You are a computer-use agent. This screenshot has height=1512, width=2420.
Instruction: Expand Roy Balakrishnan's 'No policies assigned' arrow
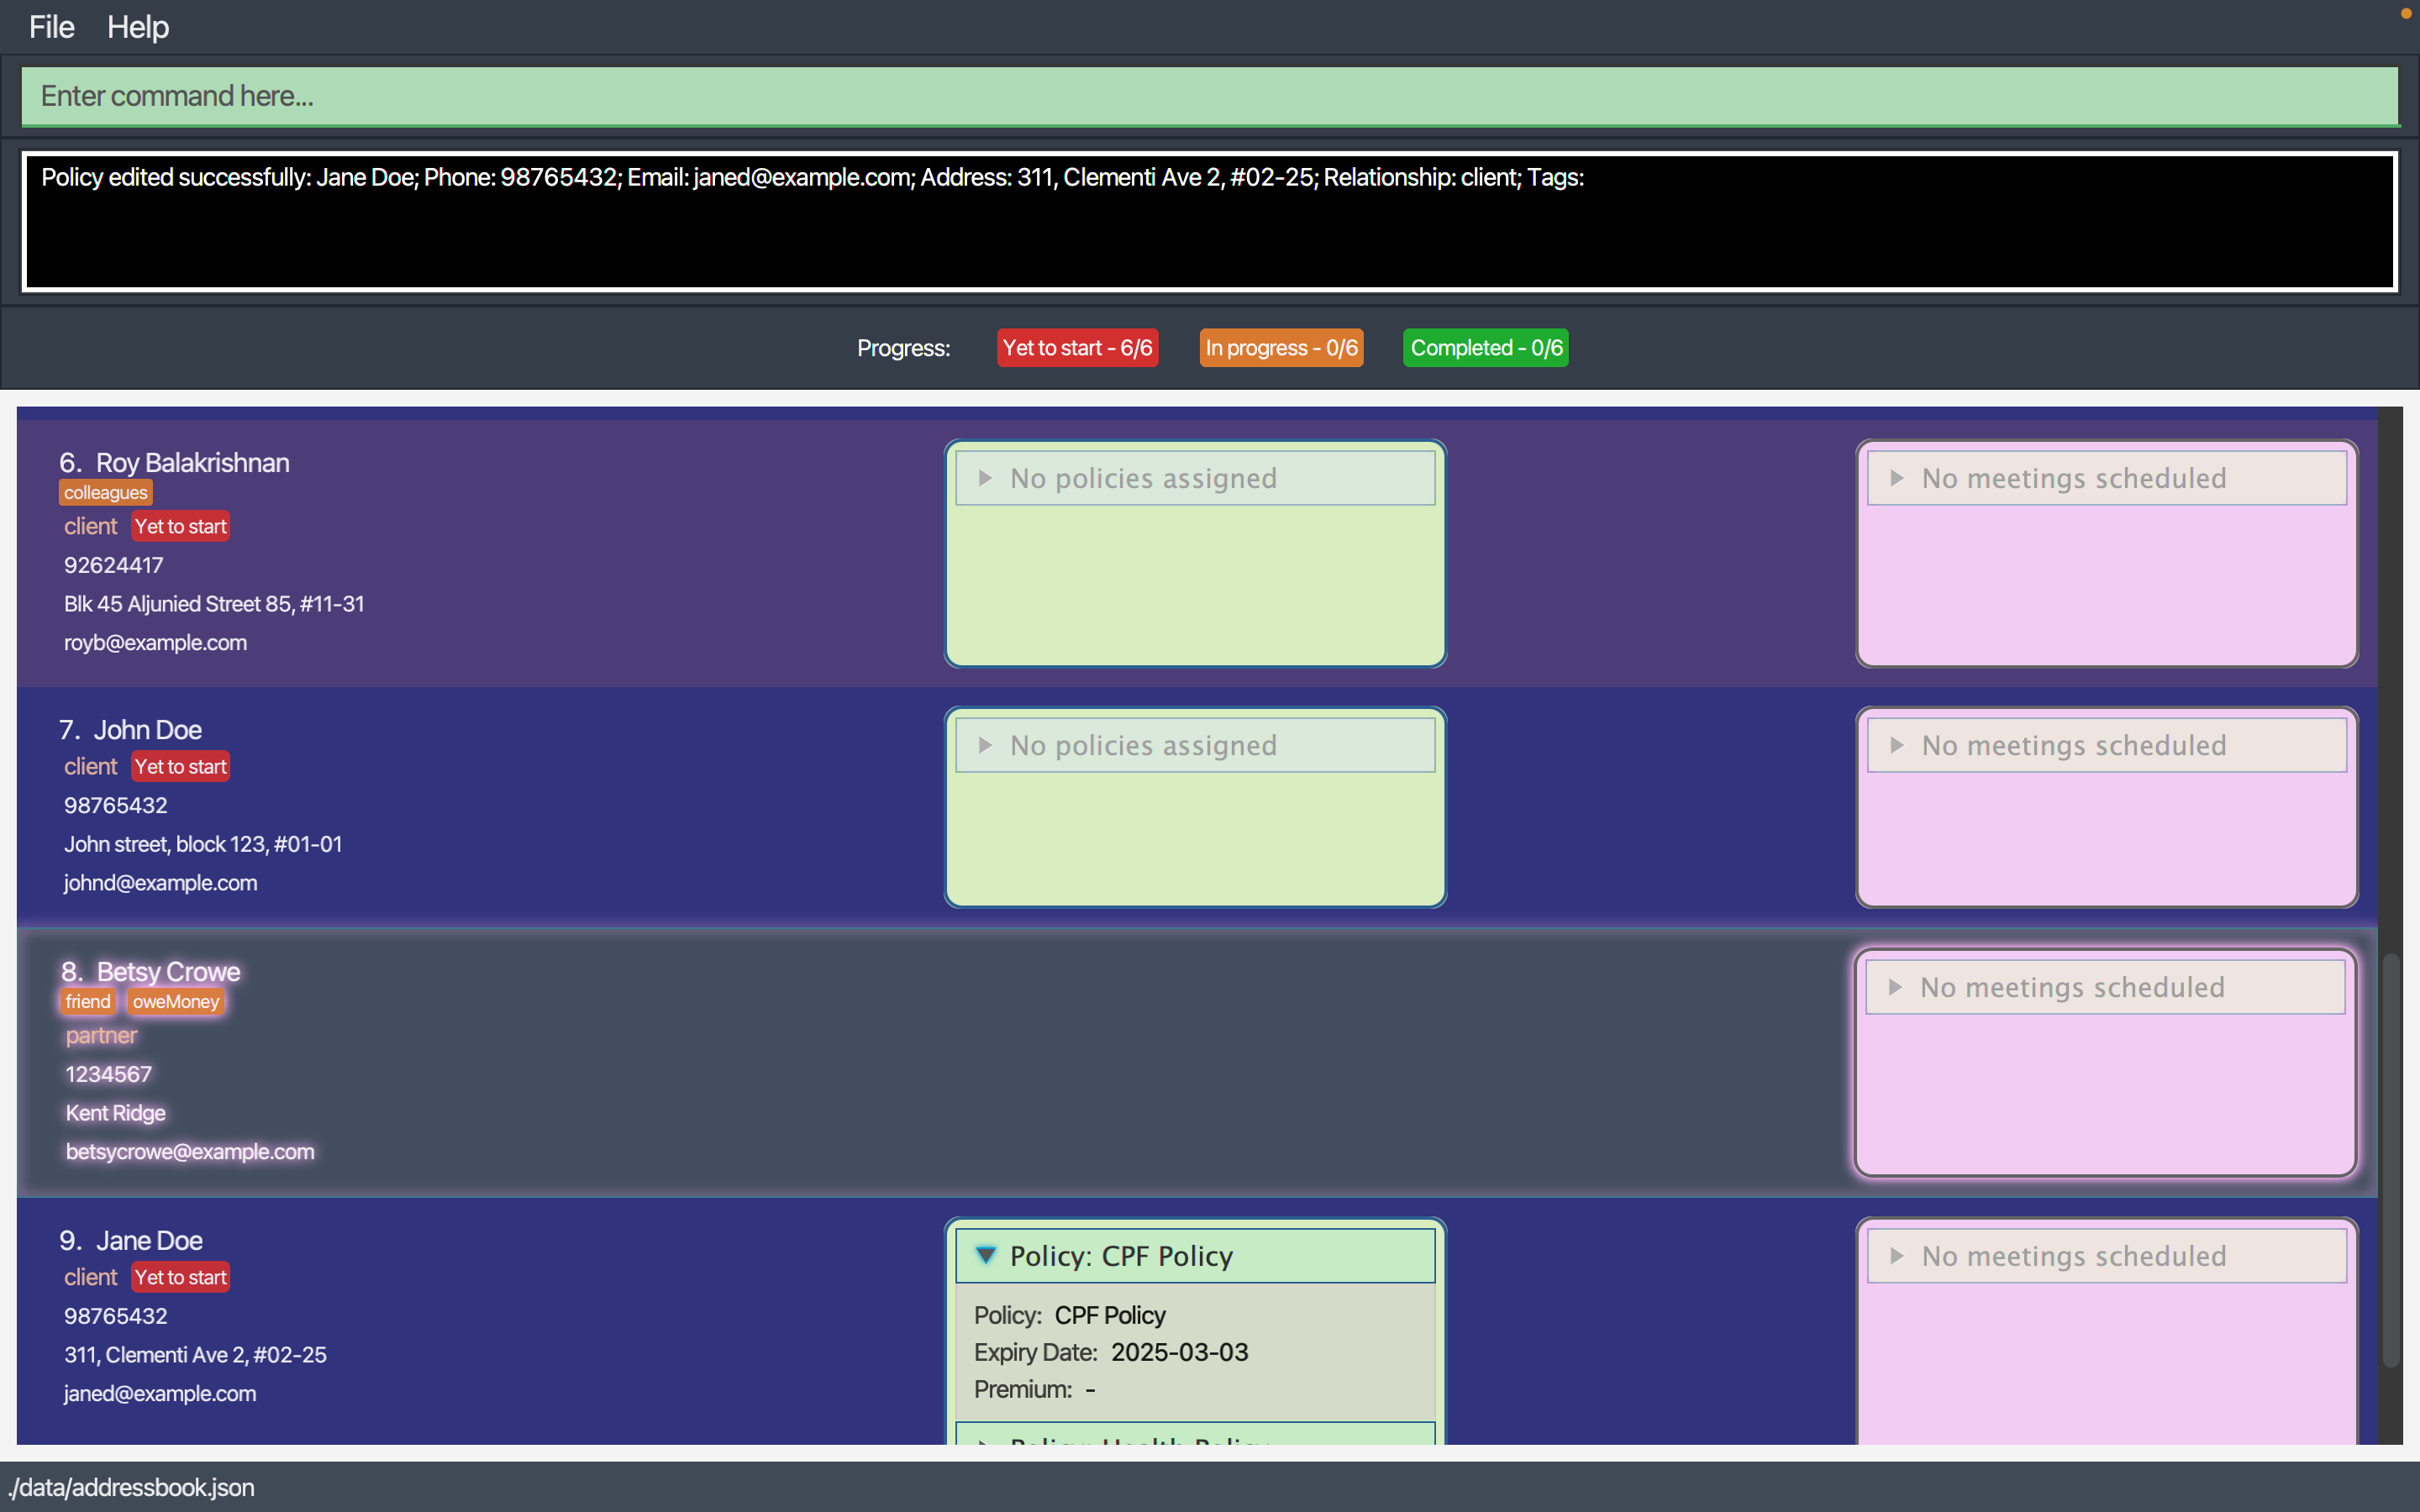coord(985,478)
